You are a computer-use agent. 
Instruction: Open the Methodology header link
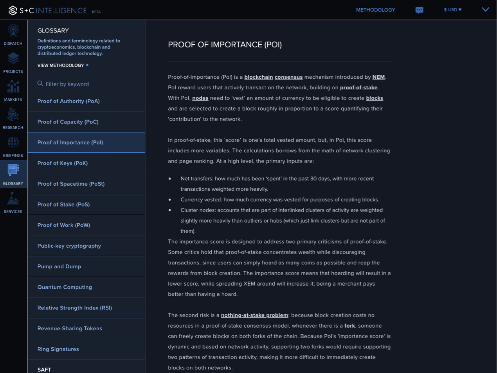click(376, 10)
